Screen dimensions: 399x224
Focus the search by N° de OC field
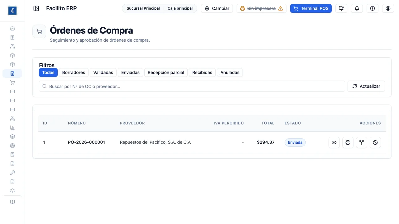coord(192,86)
